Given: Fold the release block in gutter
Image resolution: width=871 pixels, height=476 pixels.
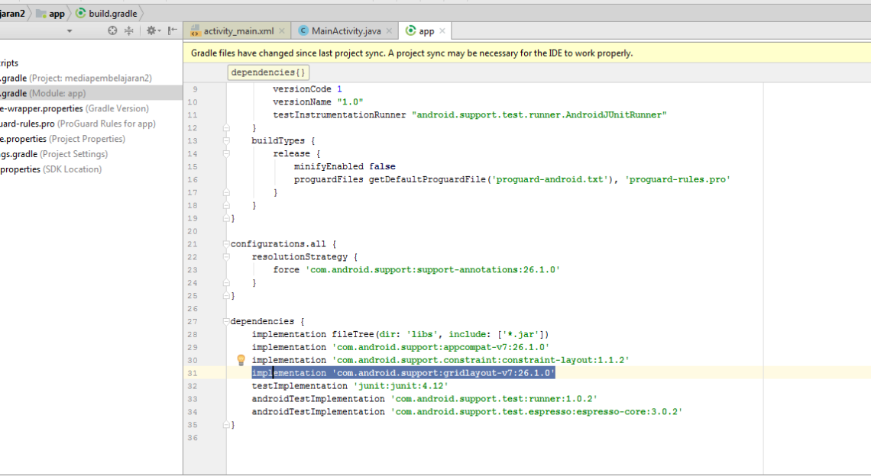Looking at the screenshot, I should pos(226,153).
